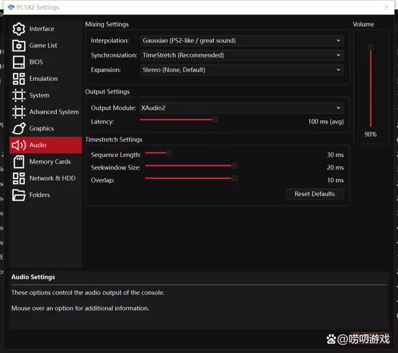Click the Advanced System chip icon
Viewport: 398px width, 353px height.
pos(19,112)
